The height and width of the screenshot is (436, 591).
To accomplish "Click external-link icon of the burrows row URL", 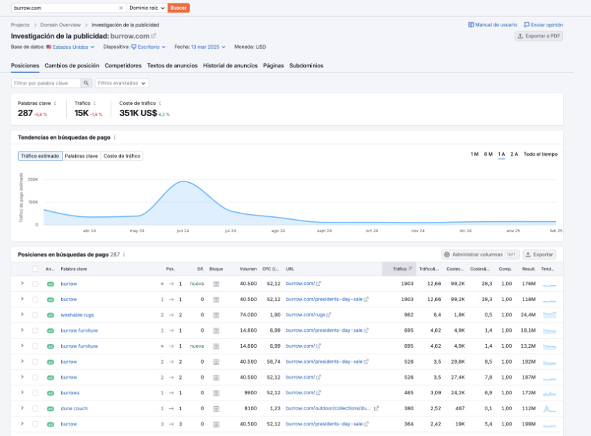I will (x=318, y=393).
